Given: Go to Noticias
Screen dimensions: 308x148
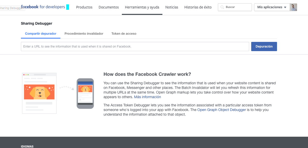Looking at the screenshot, I should pos(172,7).
